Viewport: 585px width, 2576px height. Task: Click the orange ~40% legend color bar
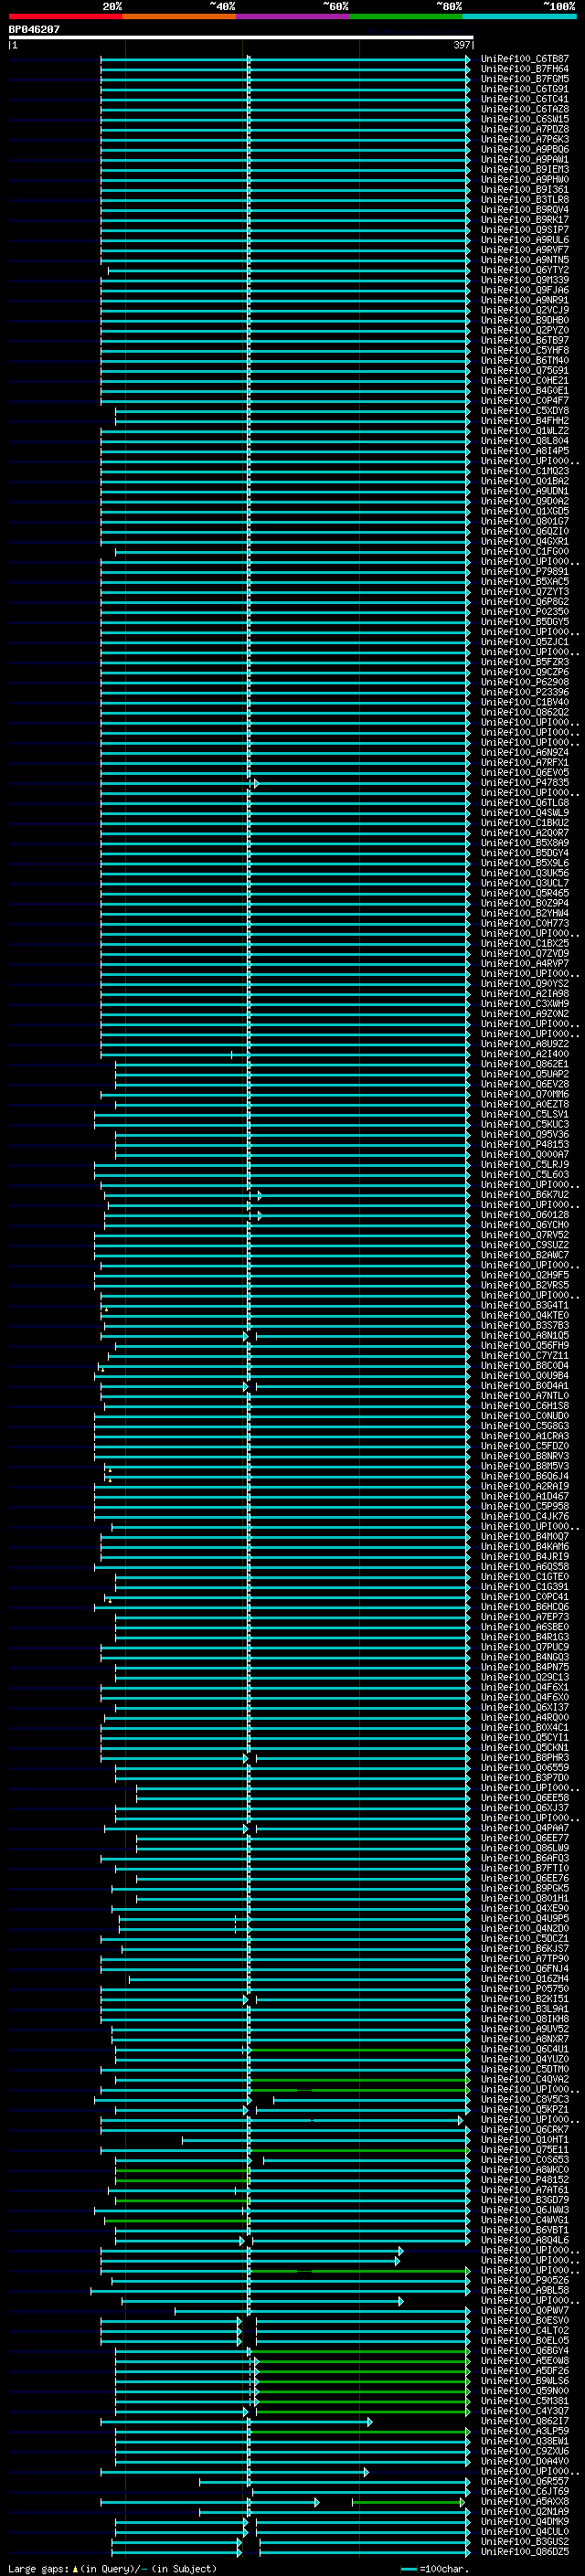coord(179,16)
